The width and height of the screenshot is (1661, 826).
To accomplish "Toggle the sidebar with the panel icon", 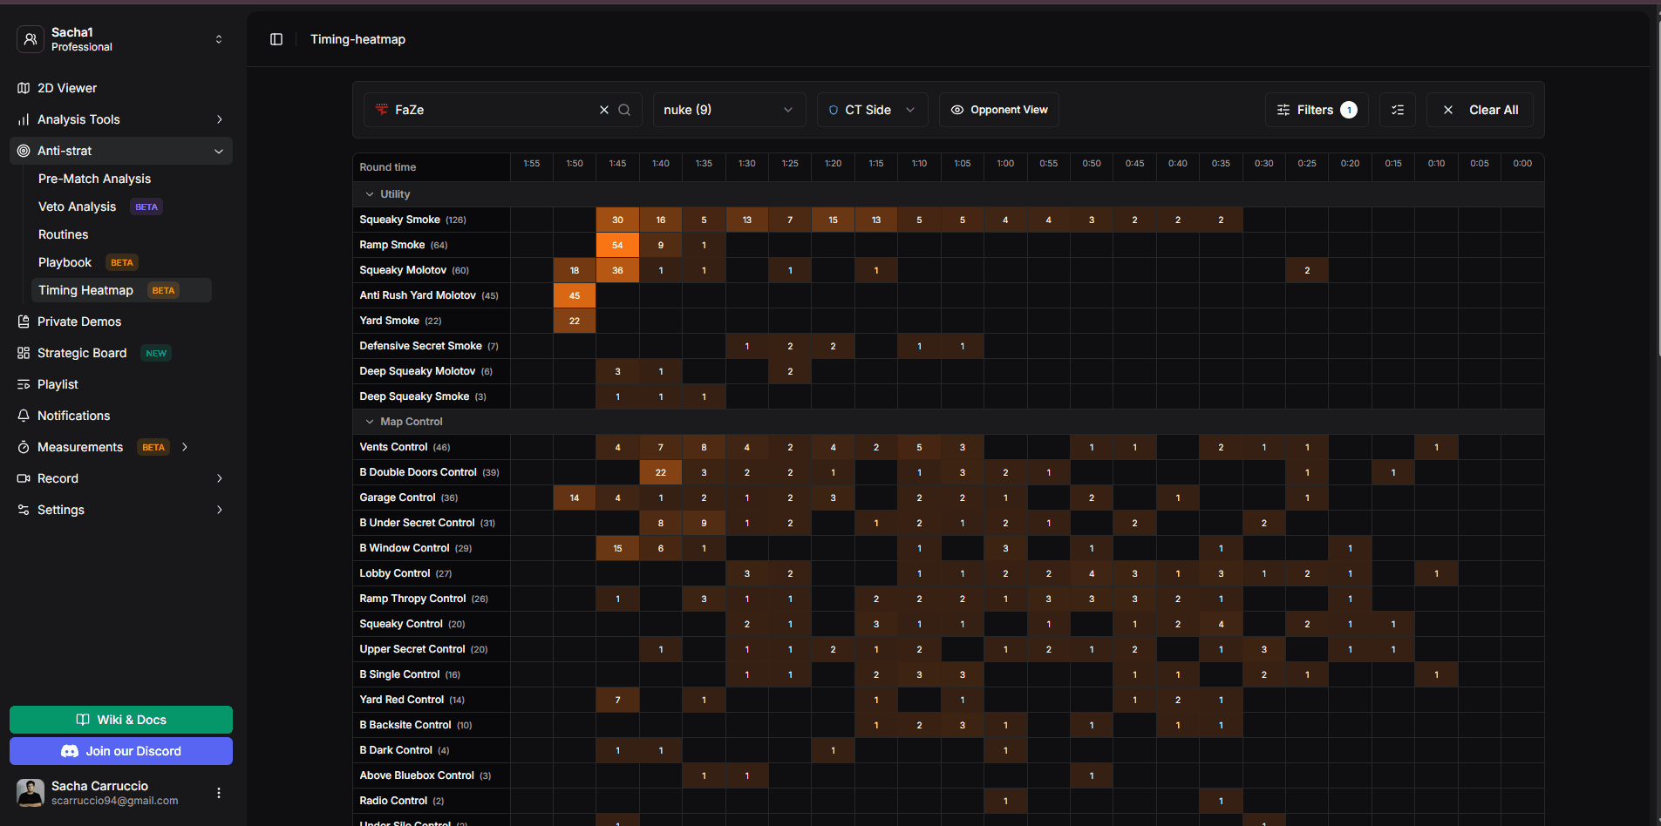I will click(x=276, y=39).
